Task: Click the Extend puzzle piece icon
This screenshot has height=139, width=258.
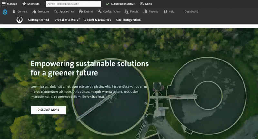Action: click(x=81, y=11)
